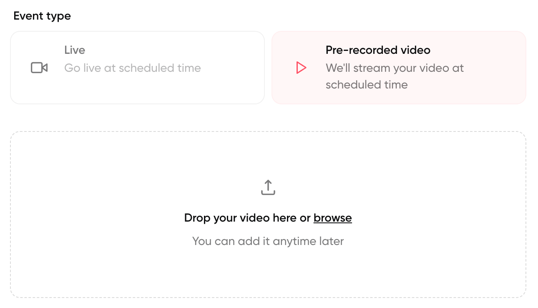Select the Pre-recorded video event type

click(399, 67)
